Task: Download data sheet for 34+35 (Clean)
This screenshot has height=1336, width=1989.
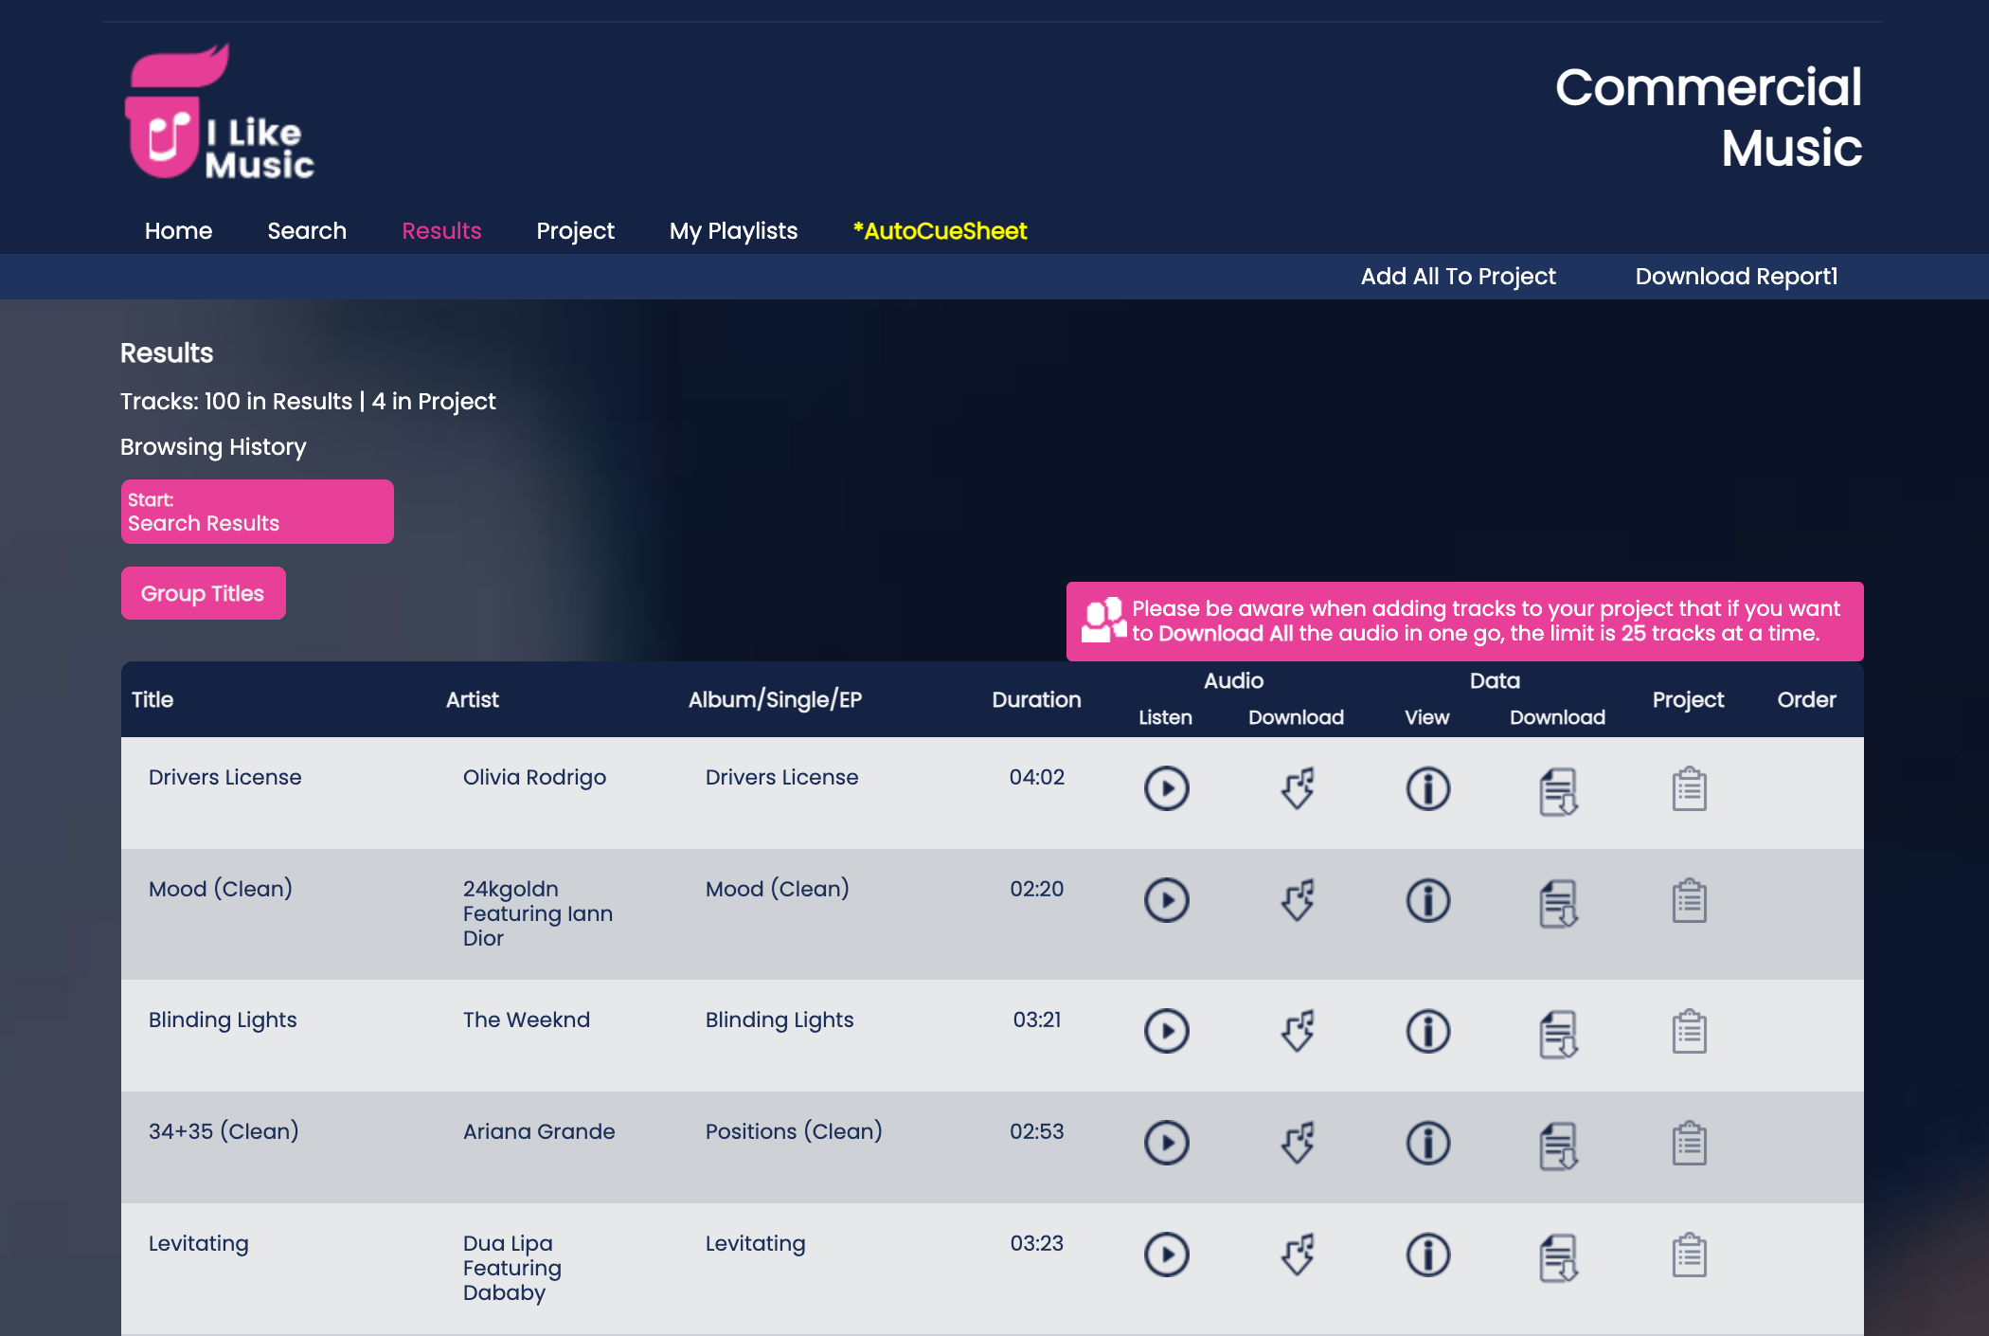Action: [x=1558, y=1145]
